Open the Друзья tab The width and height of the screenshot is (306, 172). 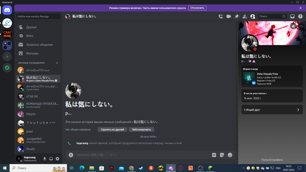point(38,27)
